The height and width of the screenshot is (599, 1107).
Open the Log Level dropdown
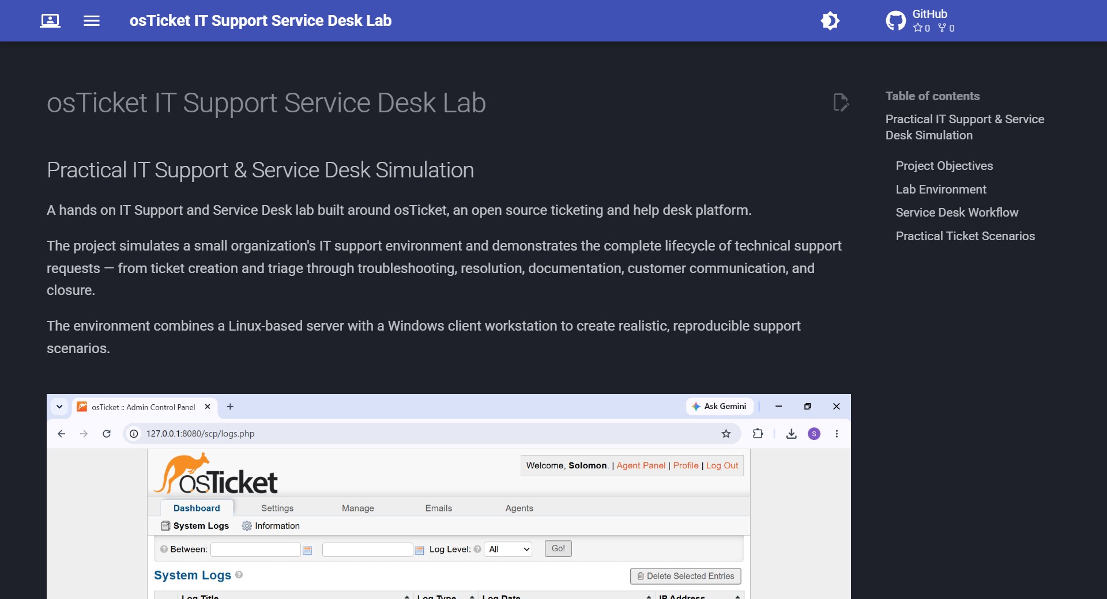tap(508, 549)
